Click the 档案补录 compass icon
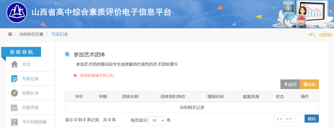This screenshot has width=334, height=127. [x=15, y=93]
